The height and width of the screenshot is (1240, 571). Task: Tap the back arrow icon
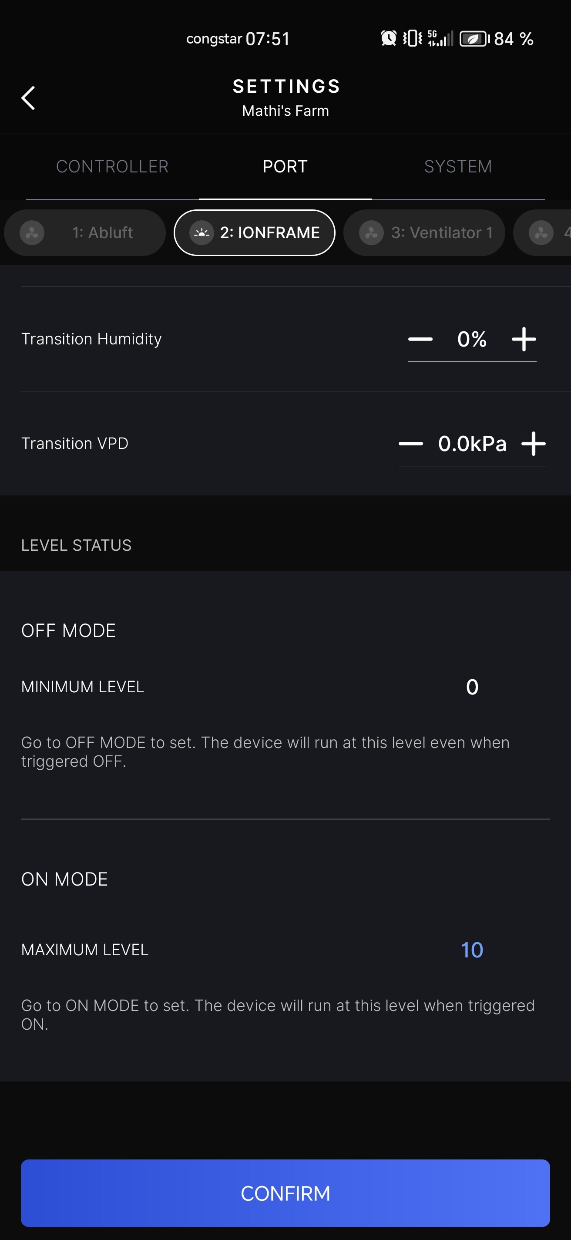click(28, 98)
